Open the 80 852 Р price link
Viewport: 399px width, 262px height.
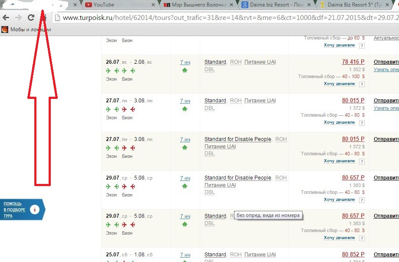pos(353,254)
